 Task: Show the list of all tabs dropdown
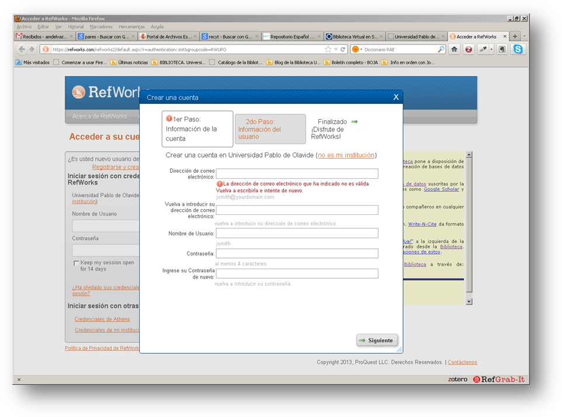525,37
